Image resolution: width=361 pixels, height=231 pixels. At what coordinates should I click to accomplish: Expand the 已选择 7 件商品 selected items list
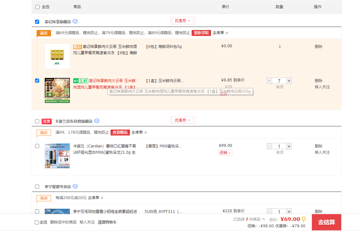tap(249, 219)
